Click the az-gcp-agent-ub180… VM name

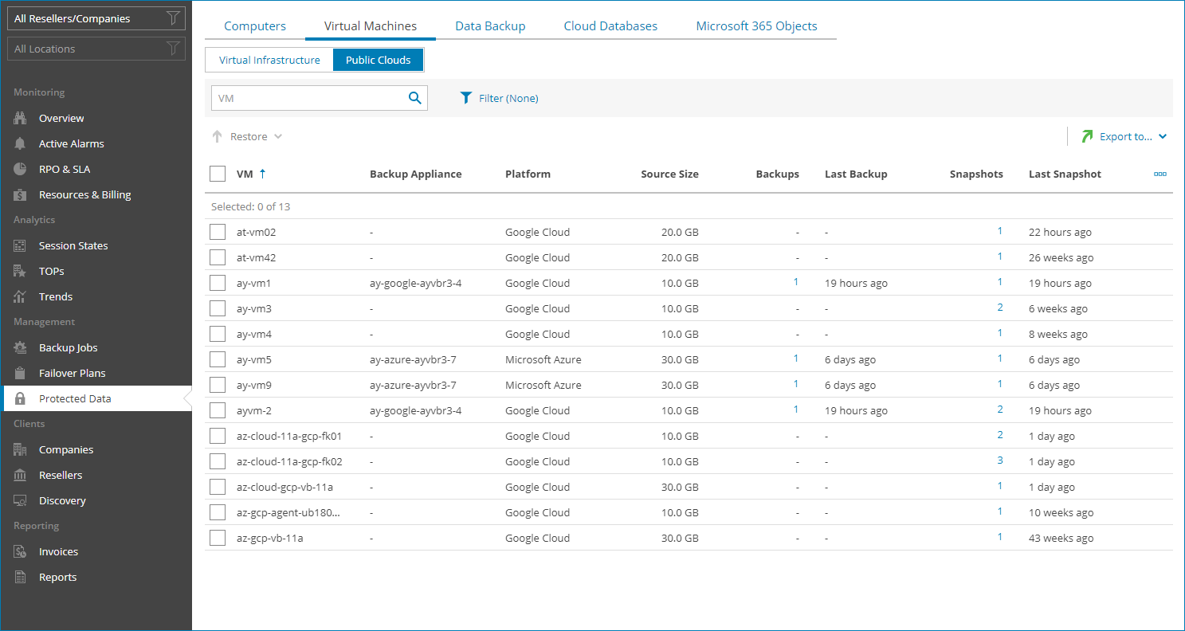[288, 512]
